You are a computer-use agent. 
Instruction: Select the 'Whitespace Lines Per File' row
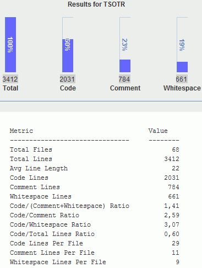pyautogui.click(x=95, y=262)
